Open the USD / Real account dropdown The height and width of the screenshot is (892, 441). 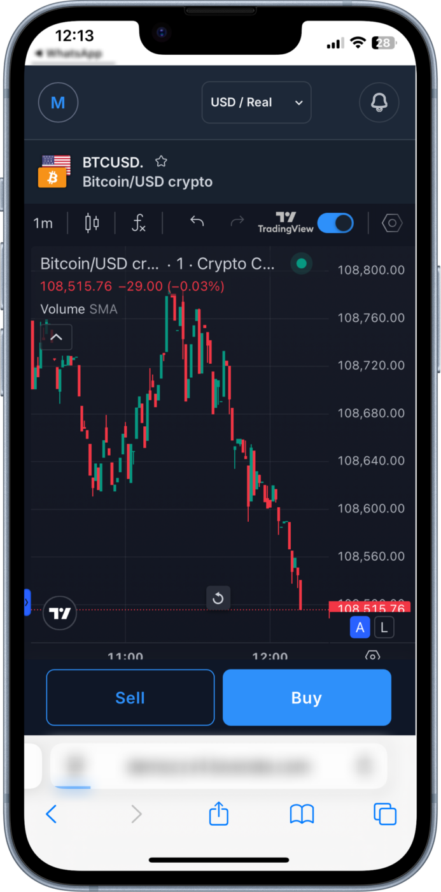tap(256, 102)
